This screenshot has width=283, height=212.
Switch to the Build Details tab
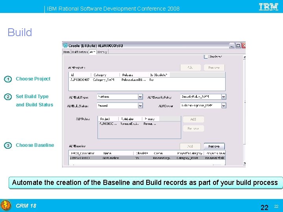[x=80, y=52]
